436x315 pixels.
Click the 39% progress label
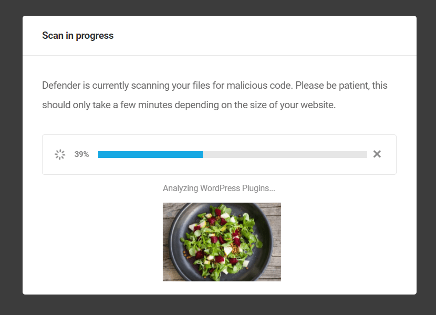point(81,154)
